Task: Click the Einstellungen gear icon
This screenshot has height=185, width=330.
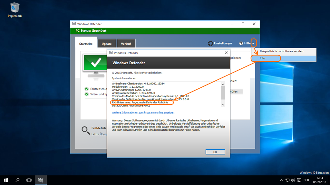Action: (210, 43)
